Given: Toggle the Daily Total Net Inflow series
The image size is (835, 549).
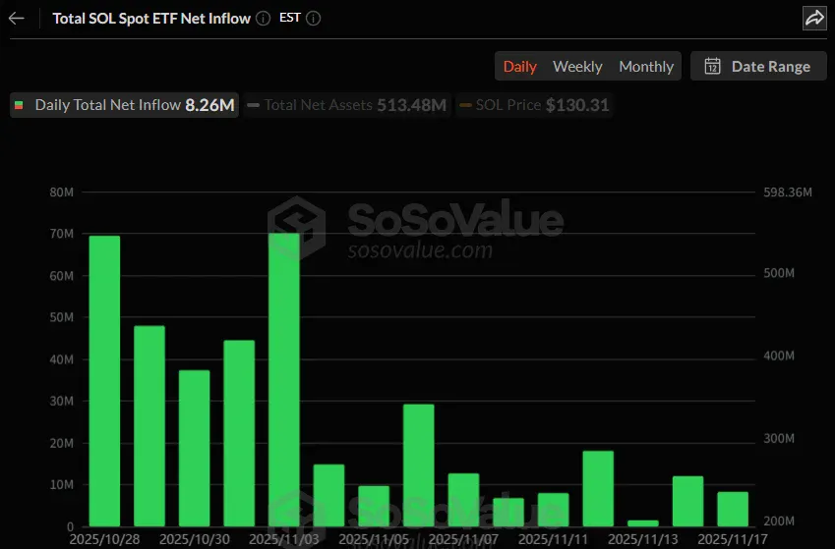Looking at the screenshot, I should point(123,105).
